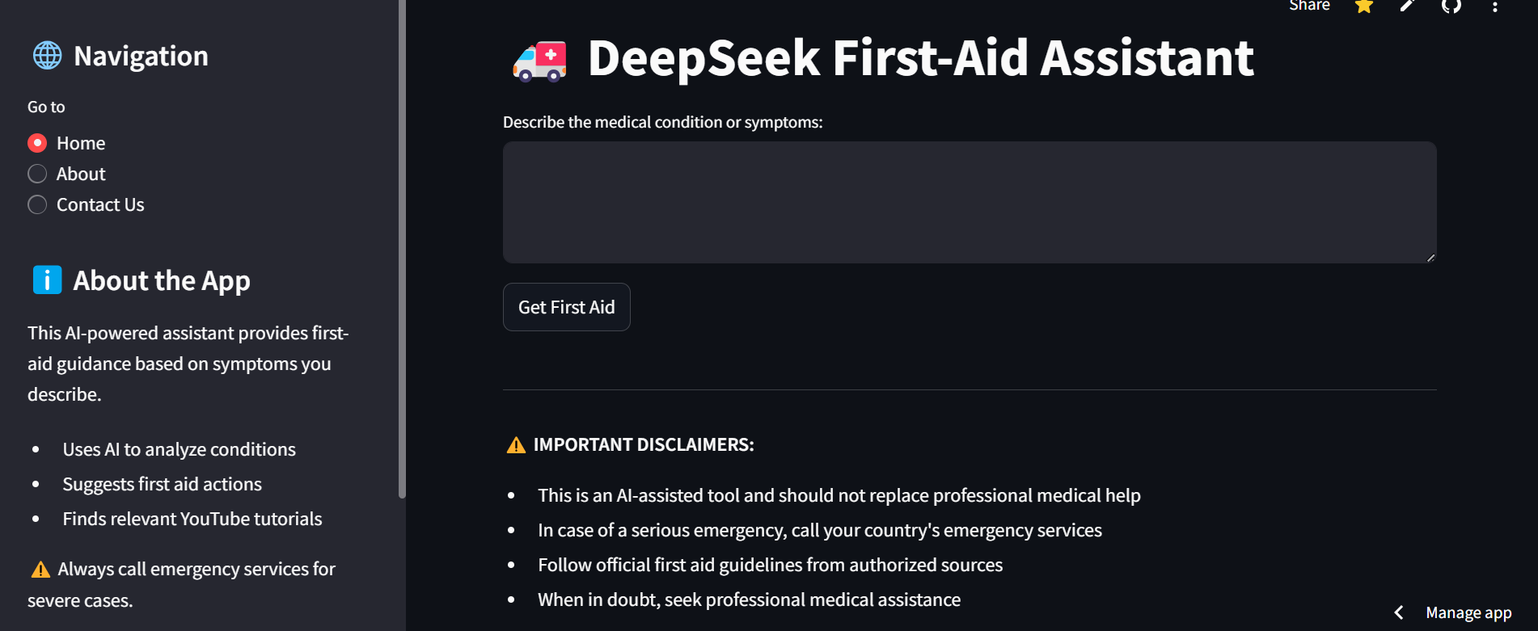Click the symptoms description text area
1538x631 pixels.
[x=969, y=202]
